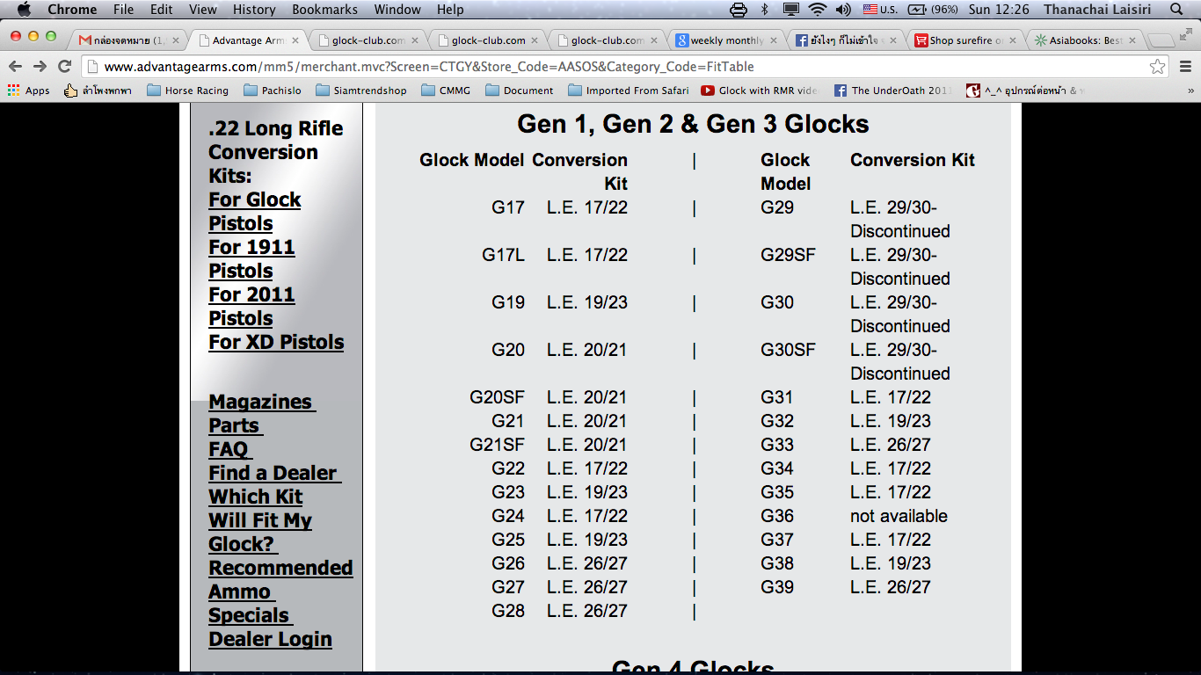
Task: Click the printer status icon in menu bar
Action: (x=739, y=10)
